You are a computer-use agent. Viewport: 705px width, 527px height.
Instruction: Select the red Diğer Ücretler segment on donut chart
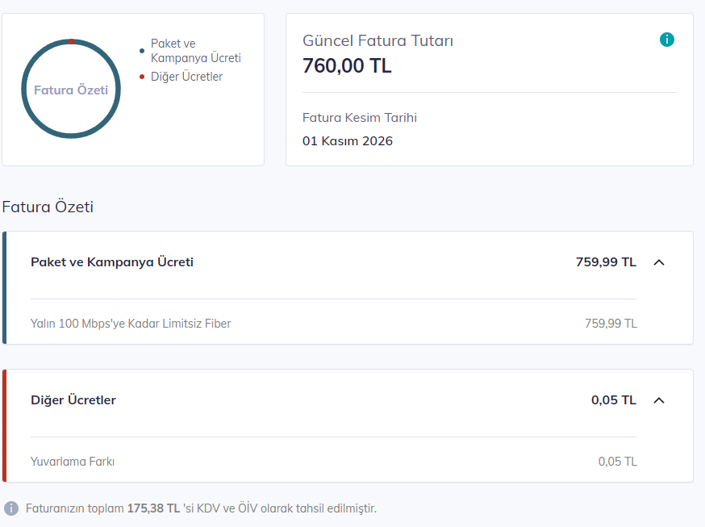click(72, 42)
